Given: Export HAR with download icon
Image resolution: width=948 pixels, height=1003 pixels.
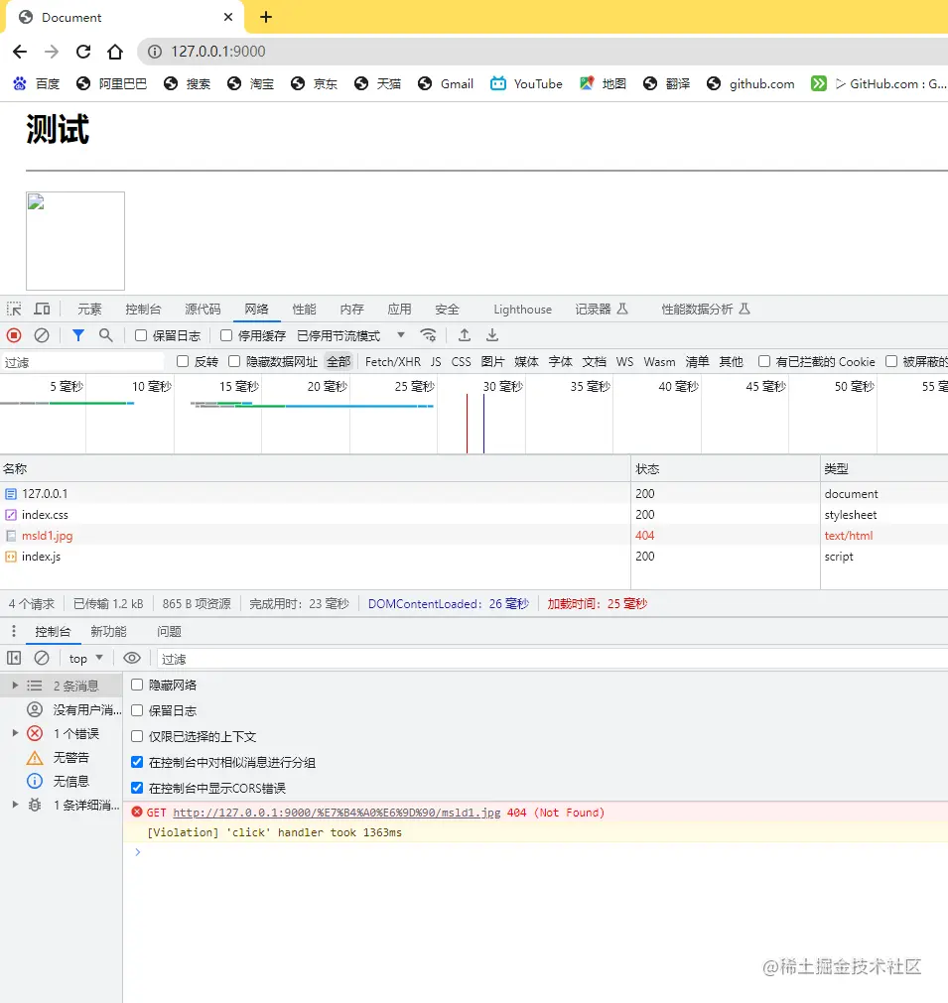Looking at the screenshot, I should 492,335.
